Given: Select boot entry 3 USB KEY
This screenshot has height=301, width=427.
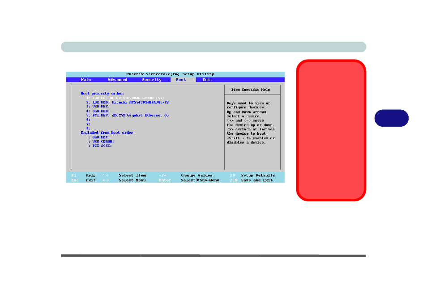Looking at the screenshot, I should click(98, 107).
